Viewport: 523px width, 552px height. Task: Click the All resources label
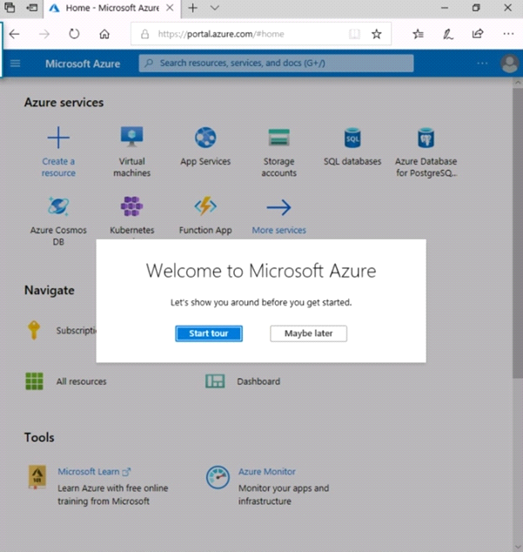point(81,381)
